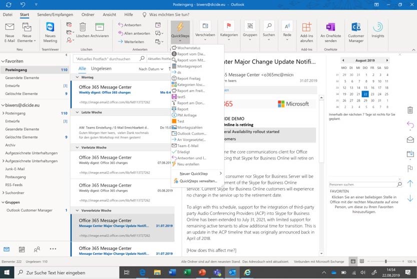Open the Neue Elemente dropdown

pyautogui.click(x=27, y=32)
